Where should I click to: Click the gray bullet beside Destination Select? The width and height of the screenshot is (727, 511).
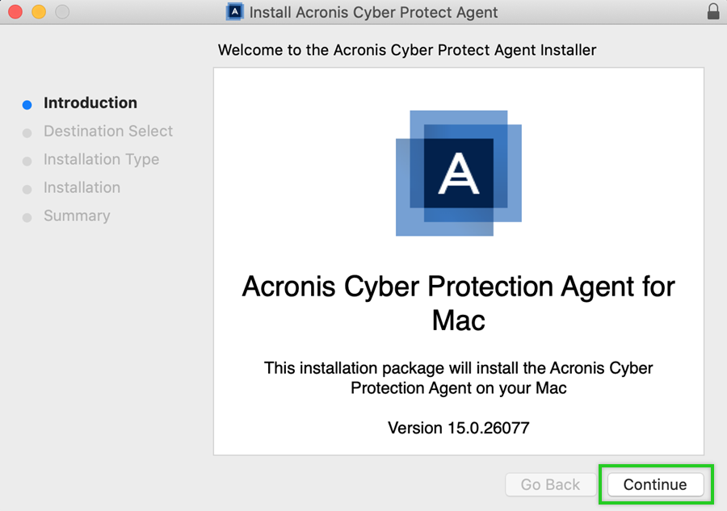(27, 132)
